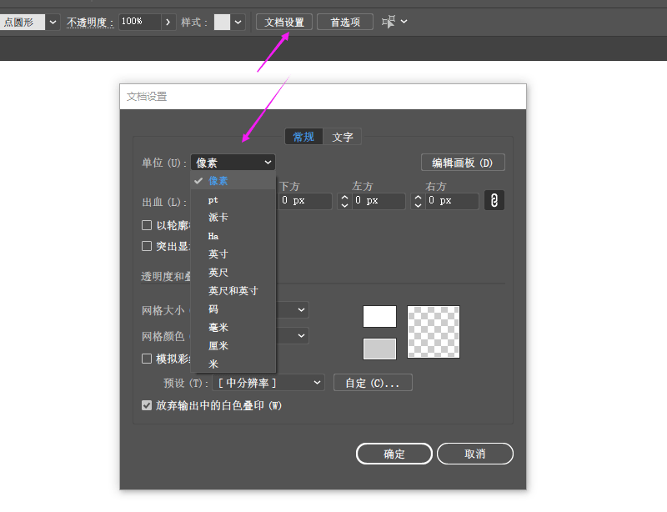This screenshot has height=512, width=667.
Task: Click the 右方 bleed value field
Action: point(452,201)
